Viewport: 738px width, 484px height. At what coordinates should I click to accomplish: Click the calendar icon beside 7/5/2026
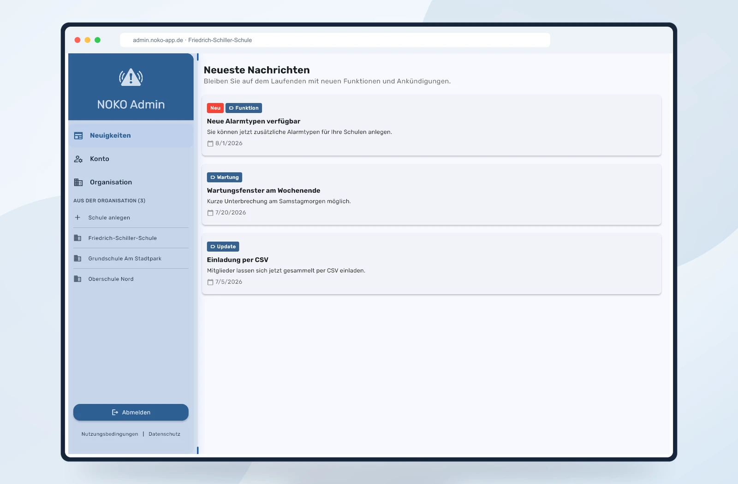(210, 282)
